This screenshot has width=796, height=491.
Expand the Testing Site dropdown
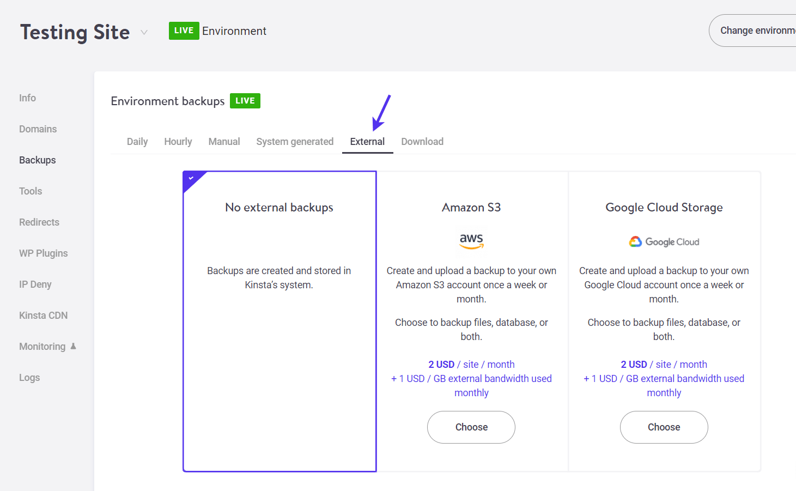144,32
